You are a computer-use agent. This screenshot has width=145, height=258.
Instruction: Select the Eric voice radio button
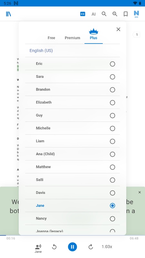click(x=112, y=64)
